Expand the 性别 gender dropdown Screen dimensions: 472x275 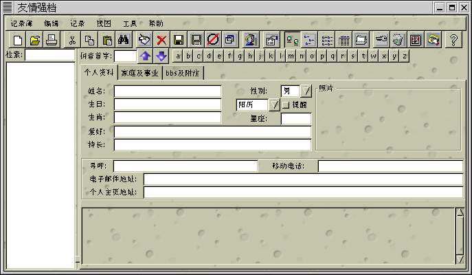point(306,91)
